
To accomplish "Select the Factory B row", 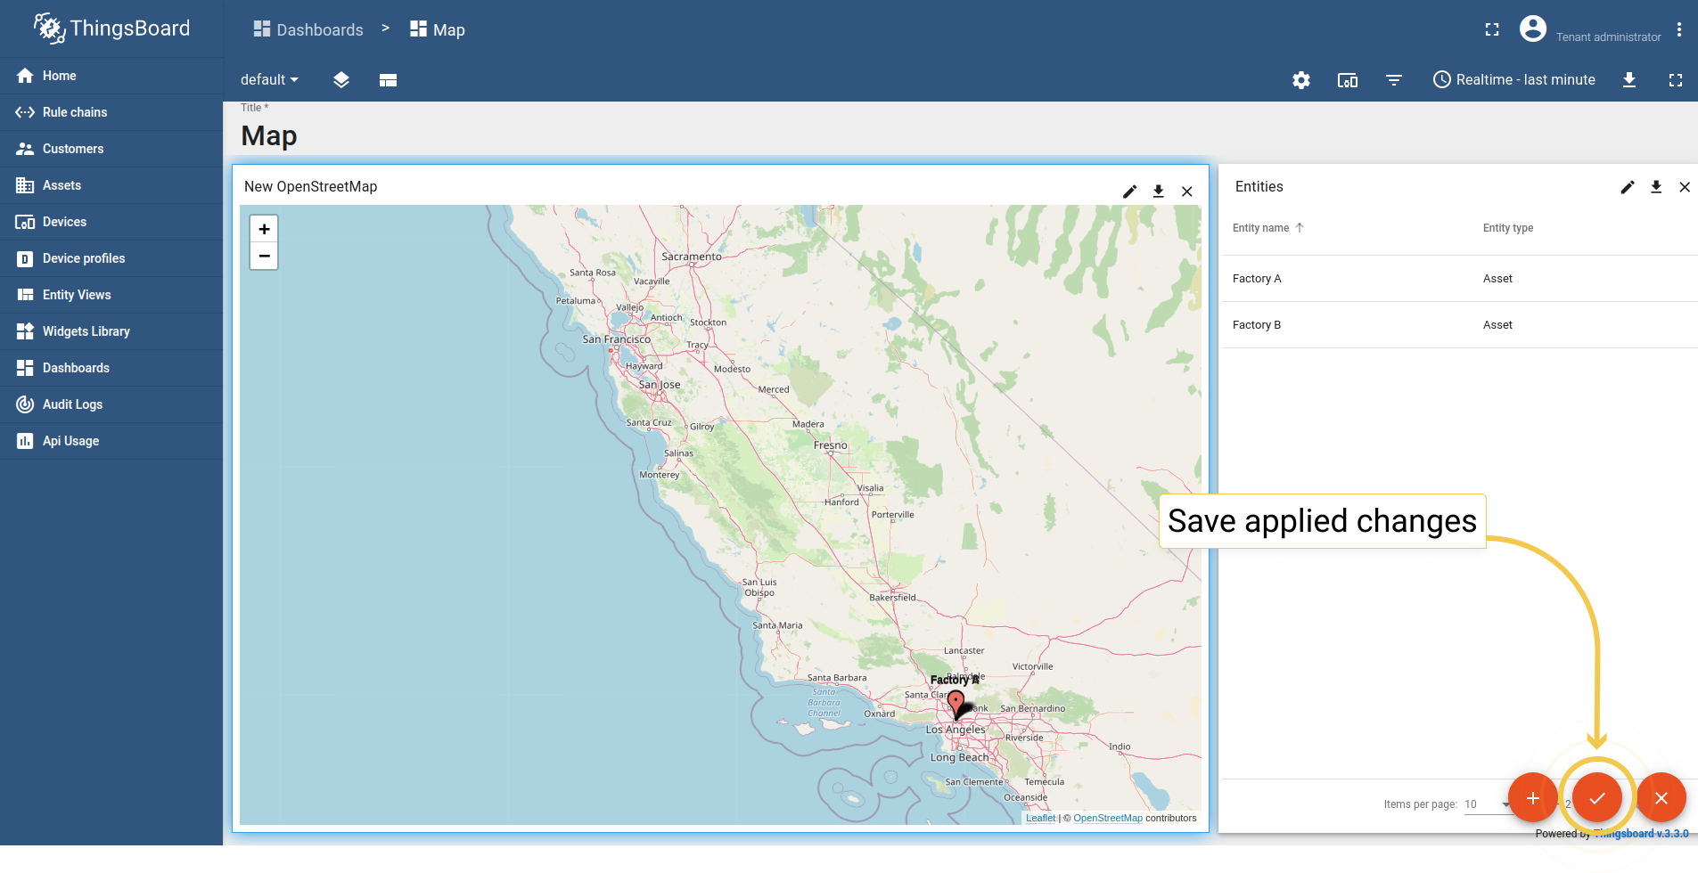I will pyautogui.click(x=1459, y=325).
